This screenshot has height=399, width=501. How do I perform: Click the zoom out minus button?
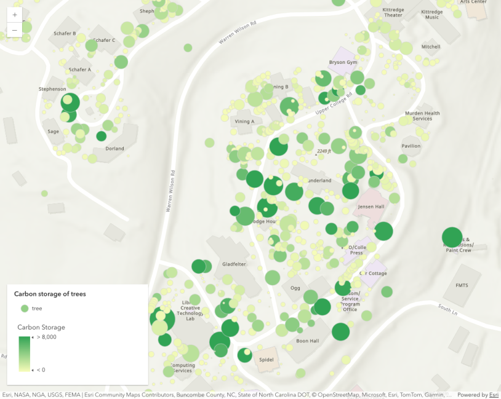tap(15, 30)
